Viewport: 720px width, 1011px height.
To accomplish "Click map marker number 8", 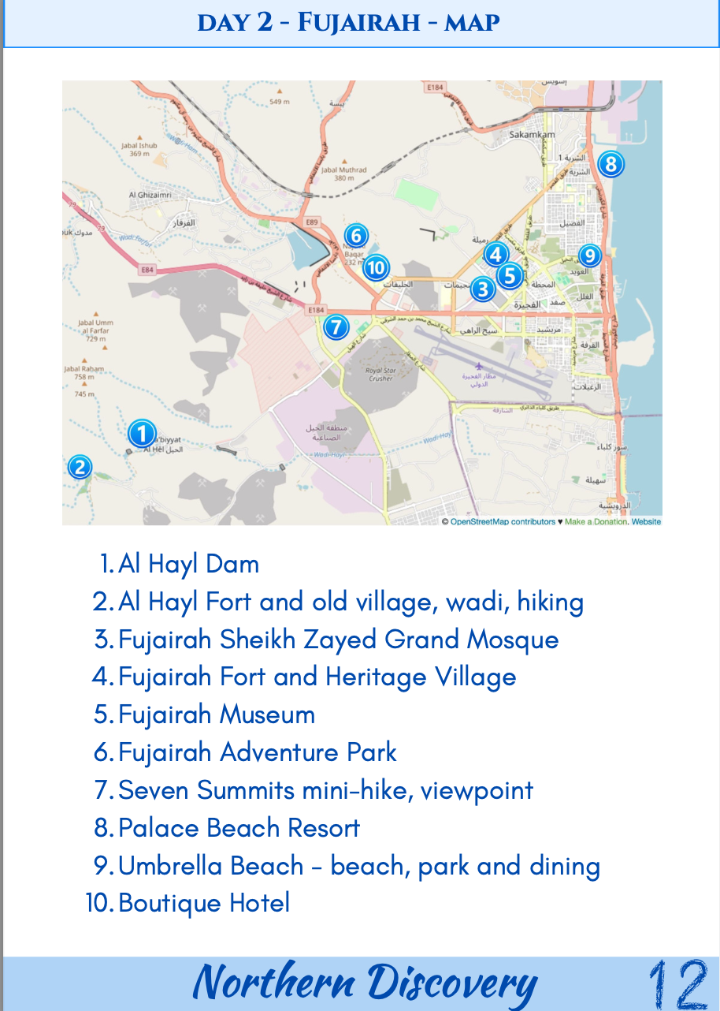I will 611,165.
